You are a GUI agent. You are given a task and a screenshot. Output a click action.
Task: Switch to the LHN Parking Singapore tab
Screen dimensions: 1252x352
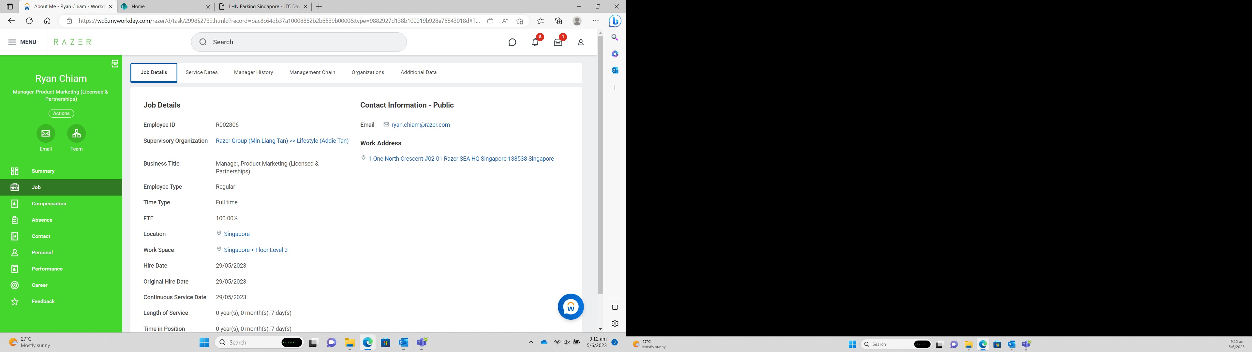pyautogui.click(x=263, y=7)
